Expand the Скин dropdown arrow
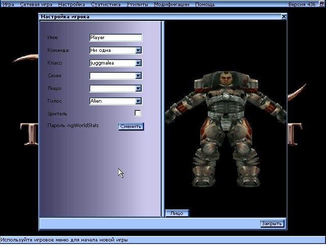 point(139,76)
